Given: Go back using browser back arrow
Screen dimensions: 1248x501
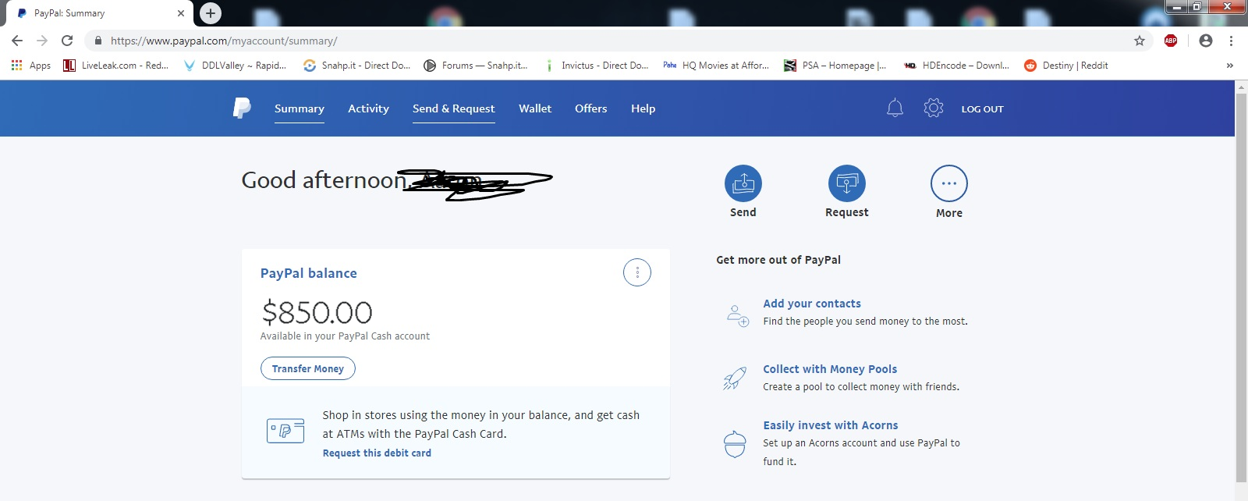Looking at the screenshot, I should pos(17,41).
